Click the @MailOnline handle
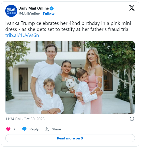The width and height of the screenshot is (141, 148). coord(29,14)
